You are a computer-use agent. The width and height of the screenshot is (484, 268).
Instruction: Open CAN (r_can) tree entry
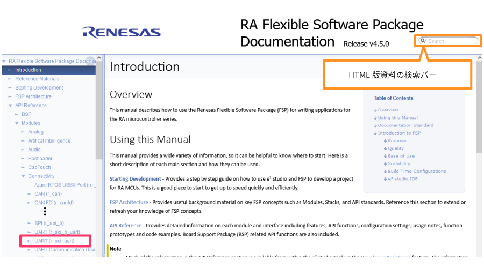[48, 194]
